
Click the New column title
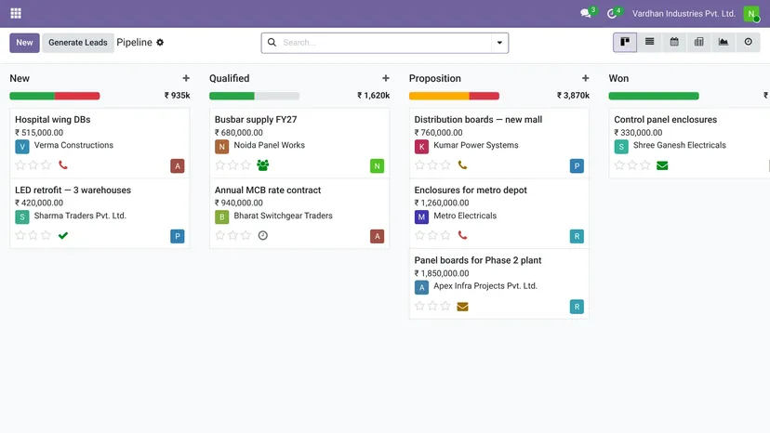20,78
